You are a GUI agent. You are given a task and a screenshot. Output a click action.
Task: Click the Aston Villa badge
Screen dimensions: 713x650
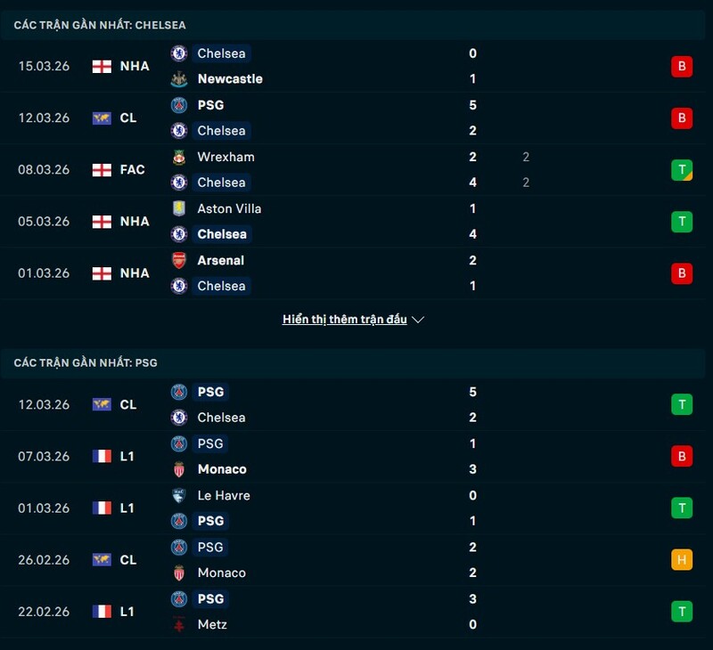(178, 208)
